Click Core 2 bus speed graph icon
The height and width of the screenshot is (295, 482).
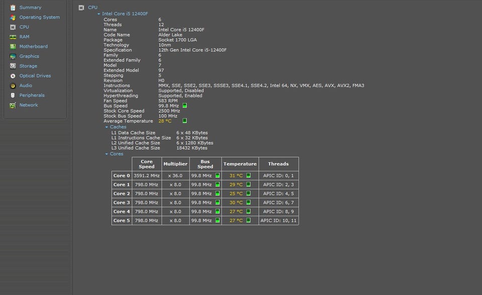[217, 193]
